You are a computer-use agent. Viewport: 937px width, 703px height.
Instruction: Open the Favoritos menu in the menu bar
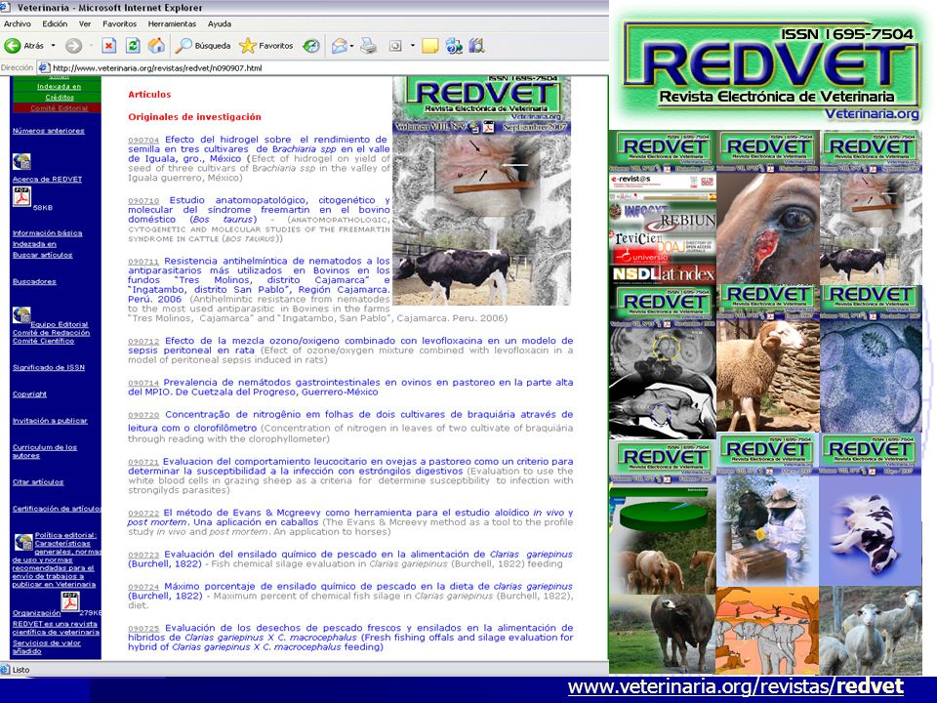point(119,23)
